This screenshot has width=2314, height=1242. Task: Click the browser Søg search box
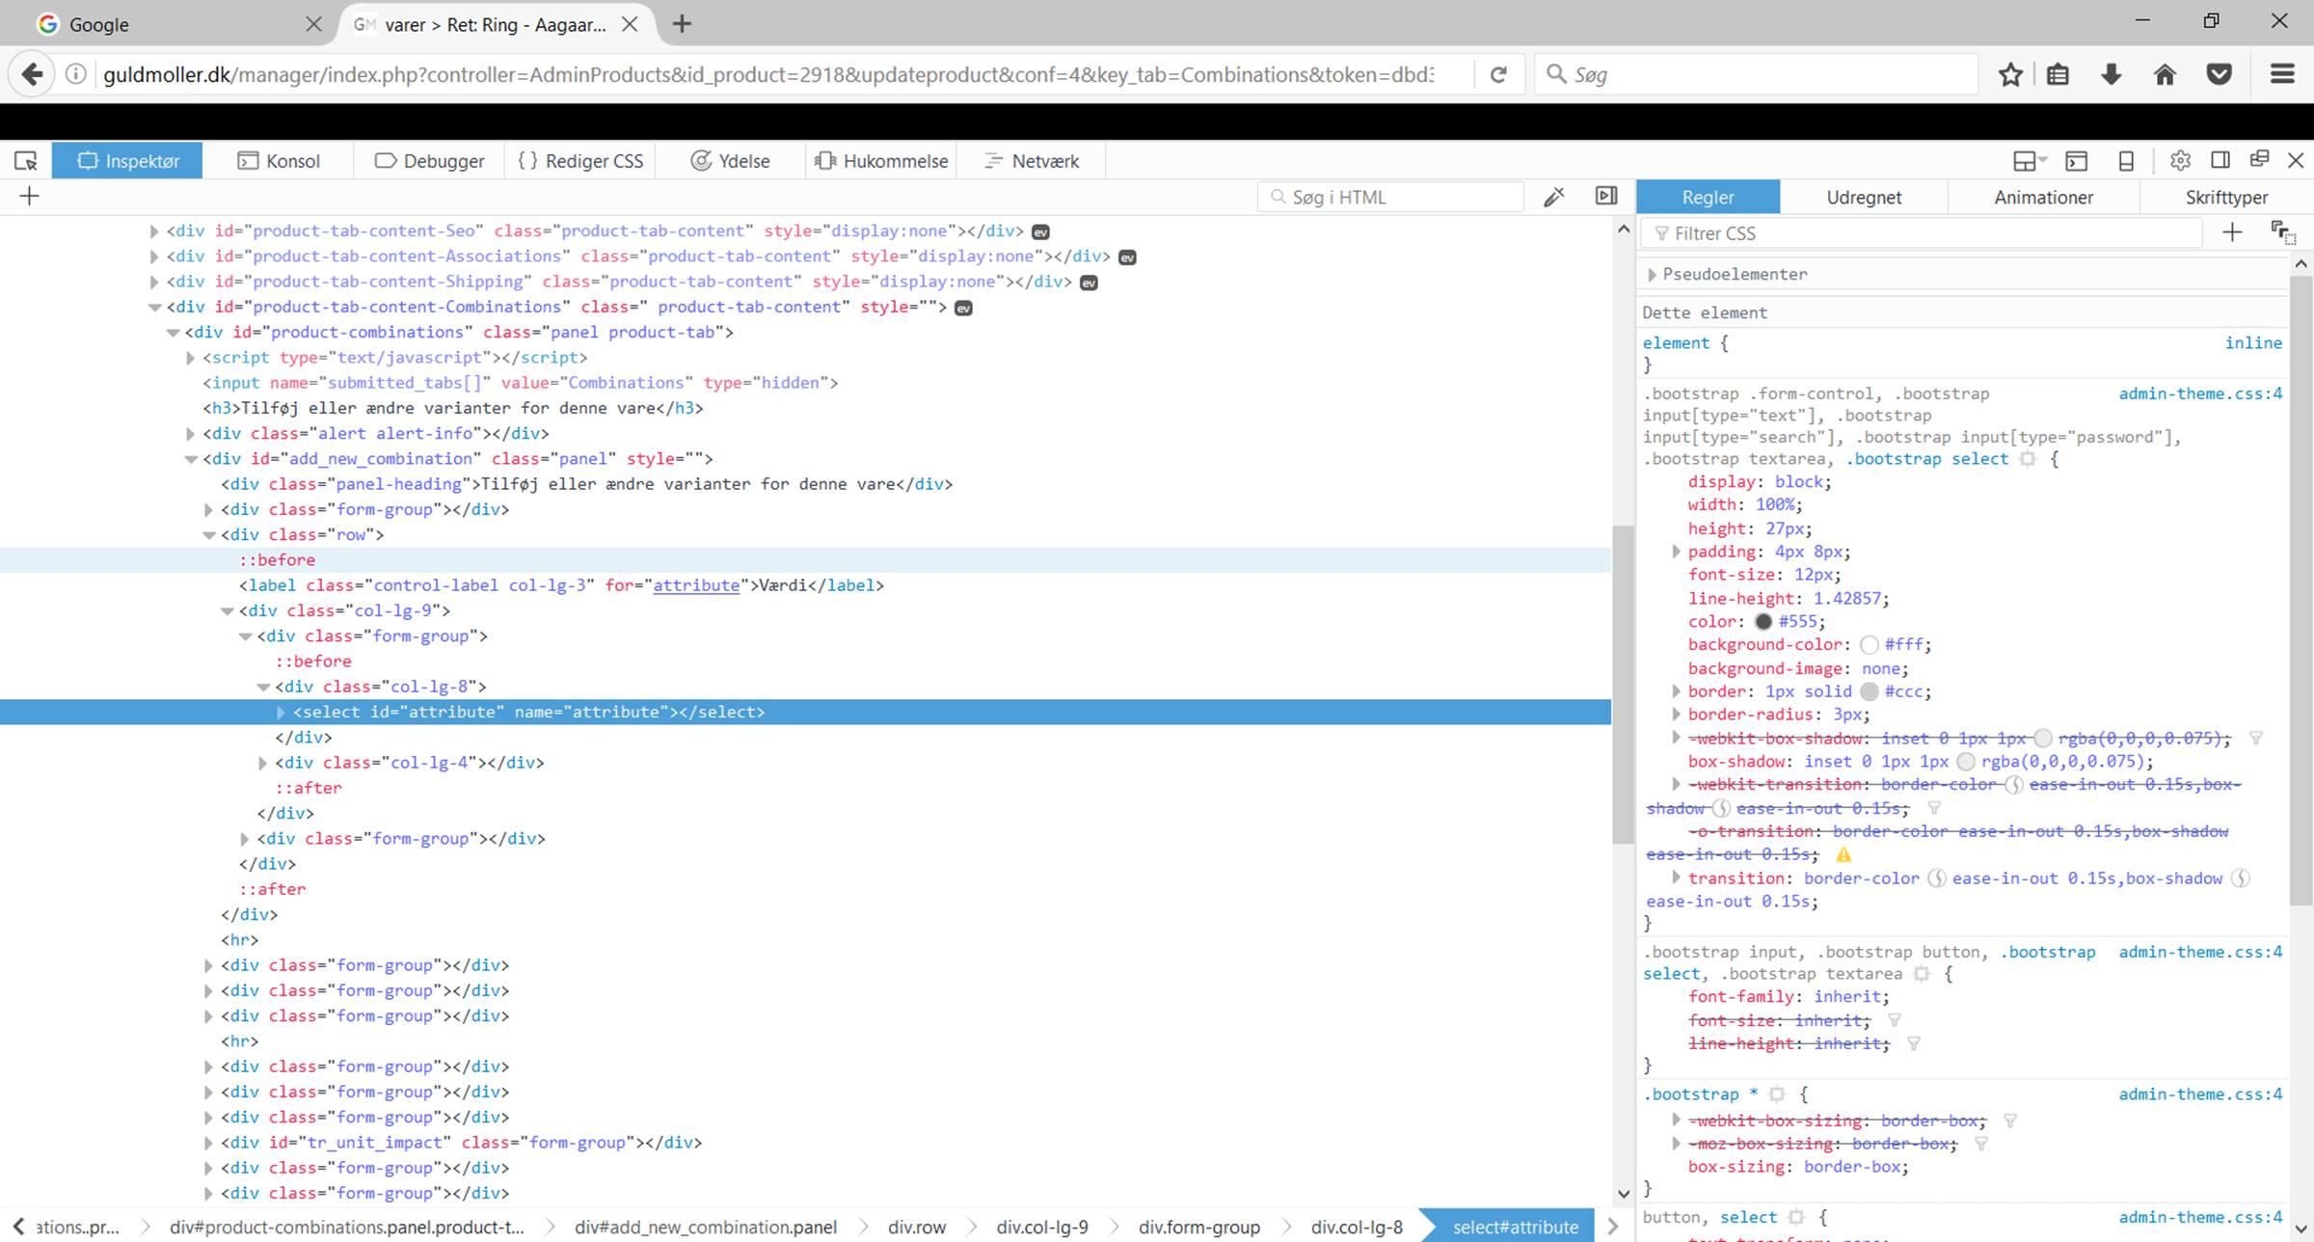click(1756, 74)
